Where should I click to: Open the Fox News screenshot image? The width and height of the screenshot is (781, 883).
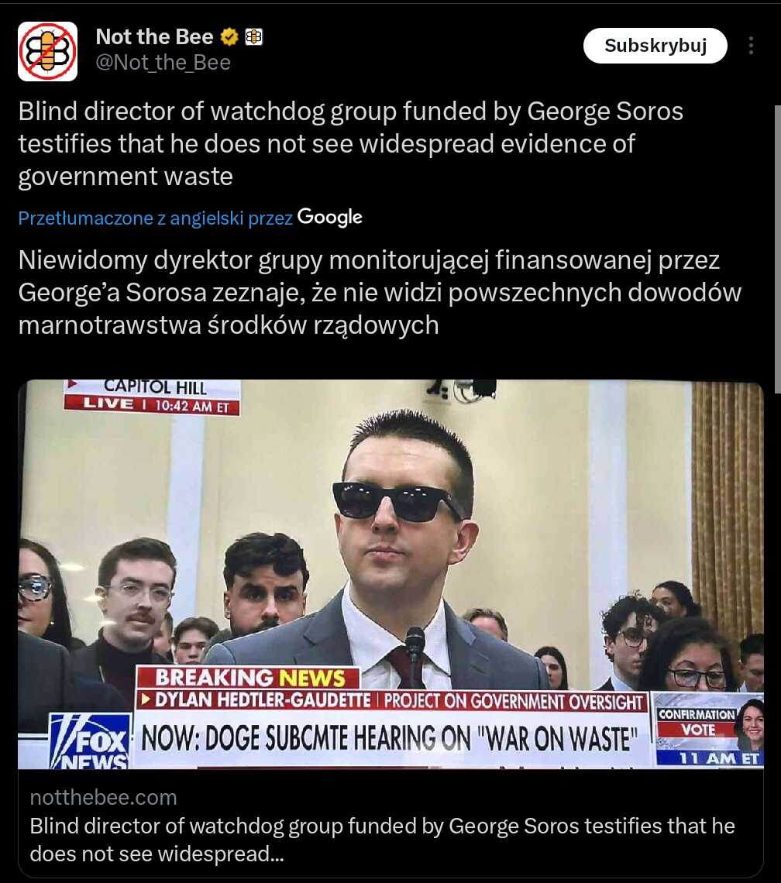click(390, 575)
